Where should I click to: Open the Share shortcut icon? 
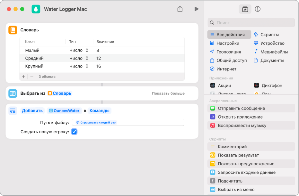point(180,9)
